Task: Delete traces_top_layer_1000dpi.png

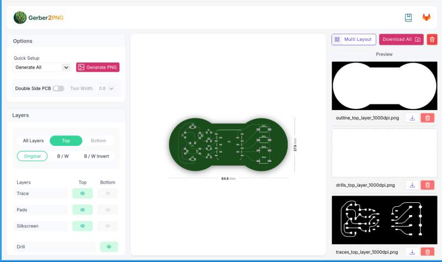Action: pos(427,252)
